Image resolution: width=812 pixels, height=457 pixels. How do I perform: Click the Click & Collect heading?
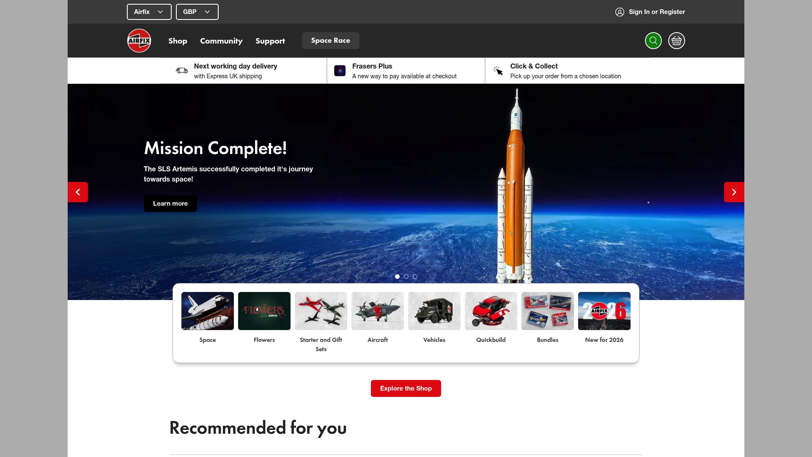534,66
